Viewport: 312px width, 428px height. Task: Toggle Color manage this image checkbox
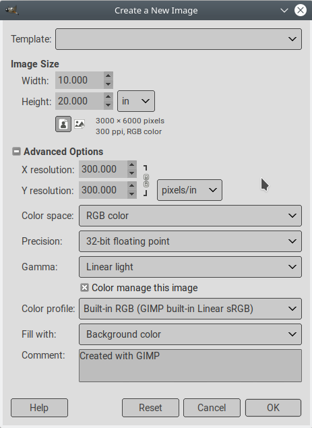click(x=84, y=288)
